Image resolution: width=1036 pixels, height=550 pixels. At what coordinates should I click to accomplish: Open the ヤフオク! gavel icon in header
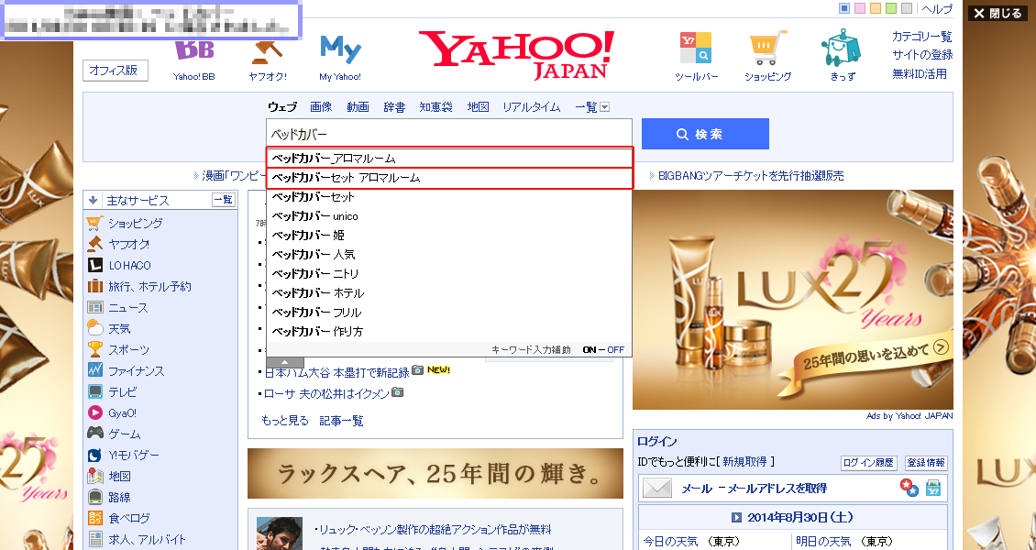(267, 50)
